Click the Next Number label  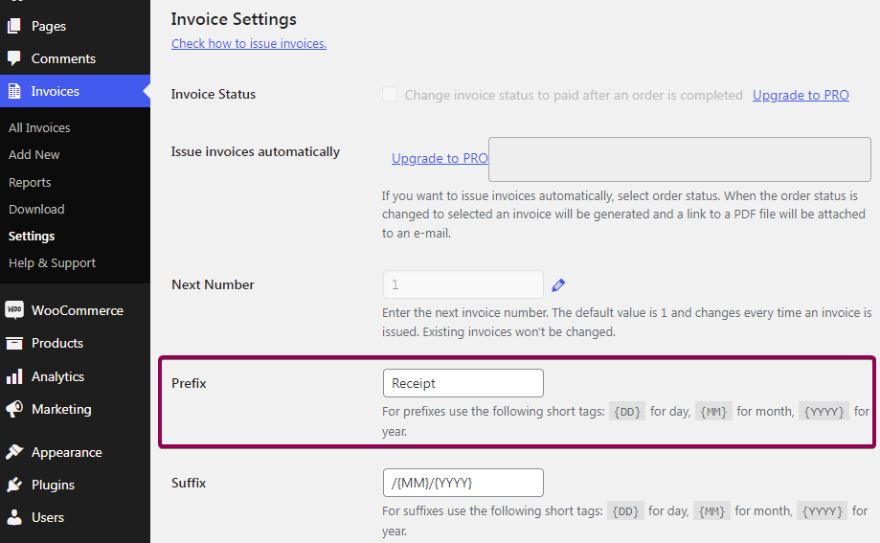point(213,284)
